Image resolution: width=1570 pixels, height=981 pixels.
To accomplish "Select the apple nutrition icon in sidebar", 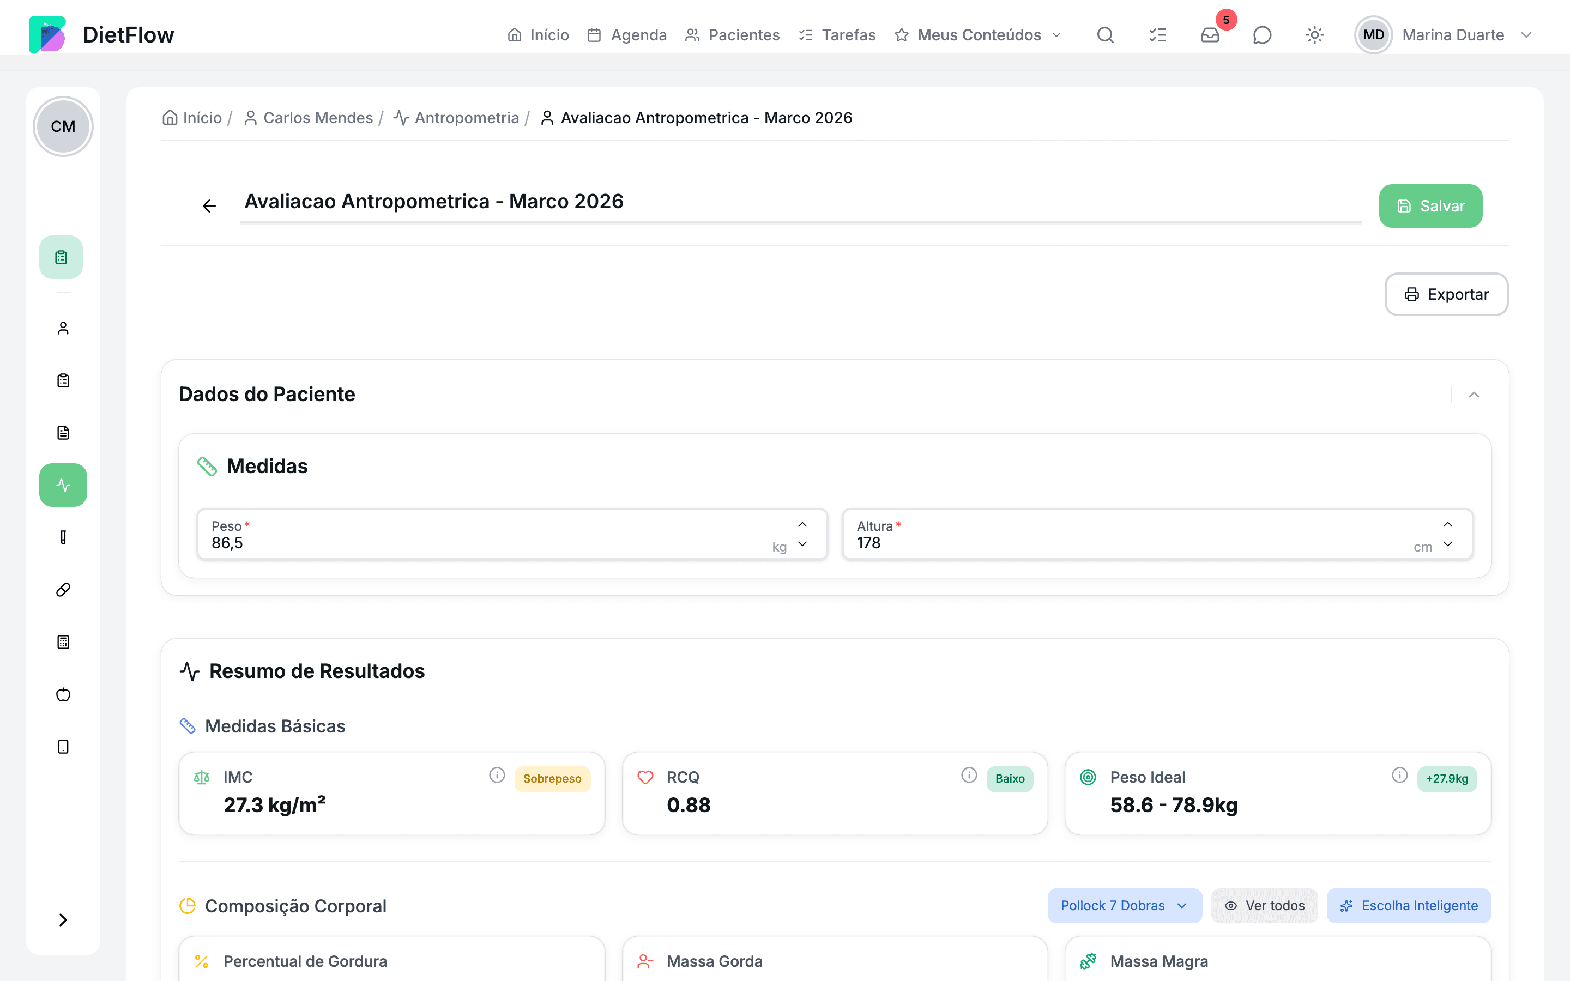I will [63, 695].
